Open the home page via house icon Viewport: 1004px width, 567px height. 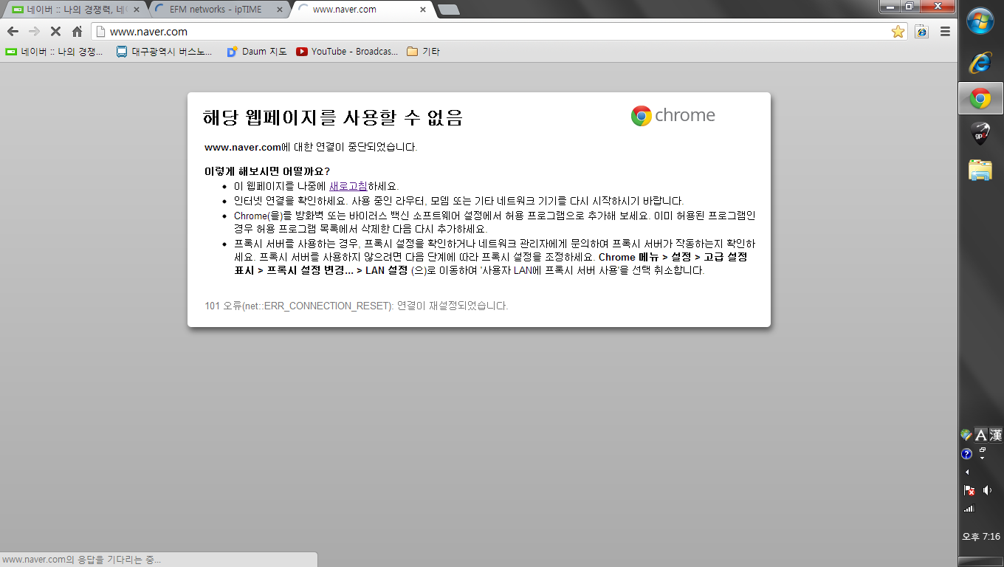pos(77,32)
